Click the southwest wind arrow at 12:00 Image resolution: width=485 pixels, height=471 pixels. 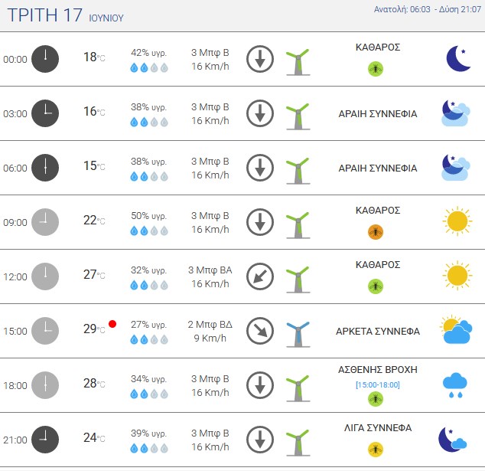(x=260, y=276)
